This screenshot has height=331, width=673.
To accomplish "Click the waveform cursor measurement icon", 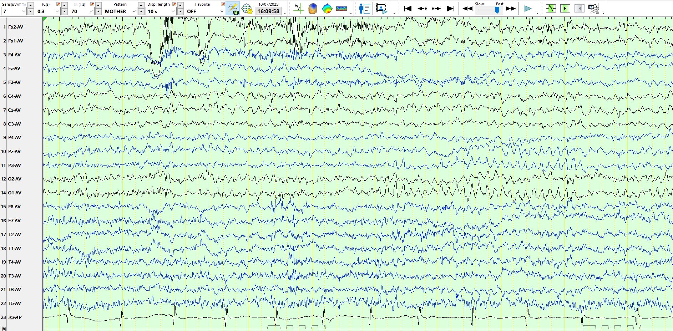I will coord(298,9).
